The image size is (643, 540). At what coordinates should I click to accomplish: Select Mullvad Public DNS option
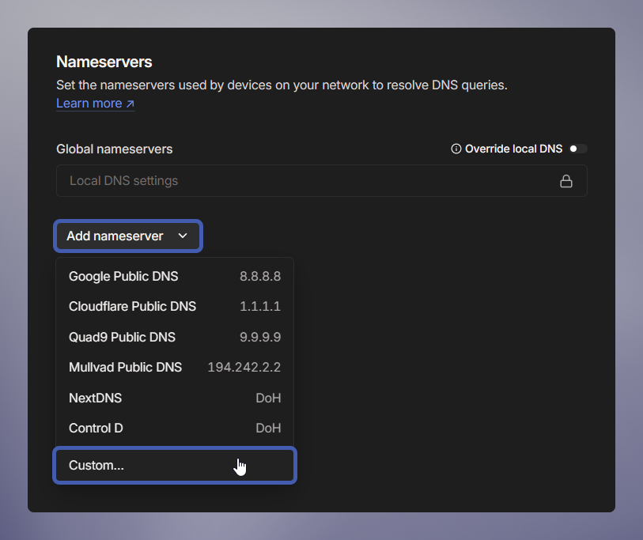[x=175, y=367]
